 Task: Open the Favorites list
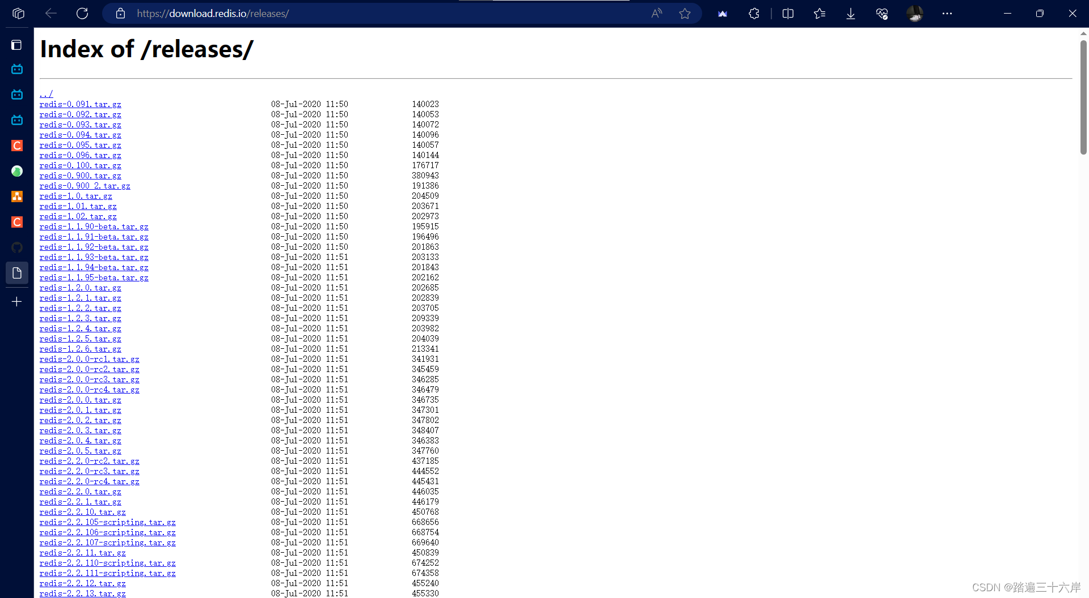[820, 14]
